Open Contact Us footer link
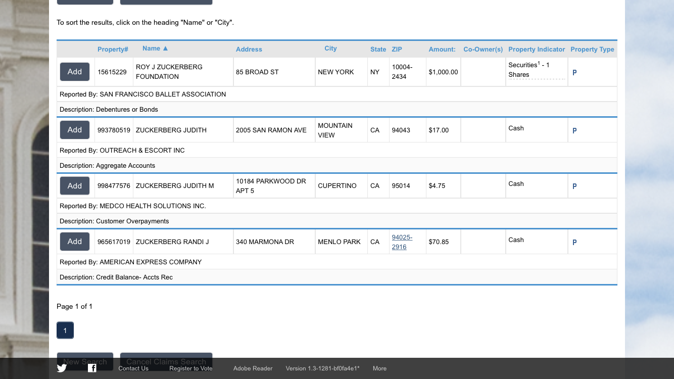Image resolution: width=674 pixels, height=379 pixels. pyautogui.click(x=133, y=368)
